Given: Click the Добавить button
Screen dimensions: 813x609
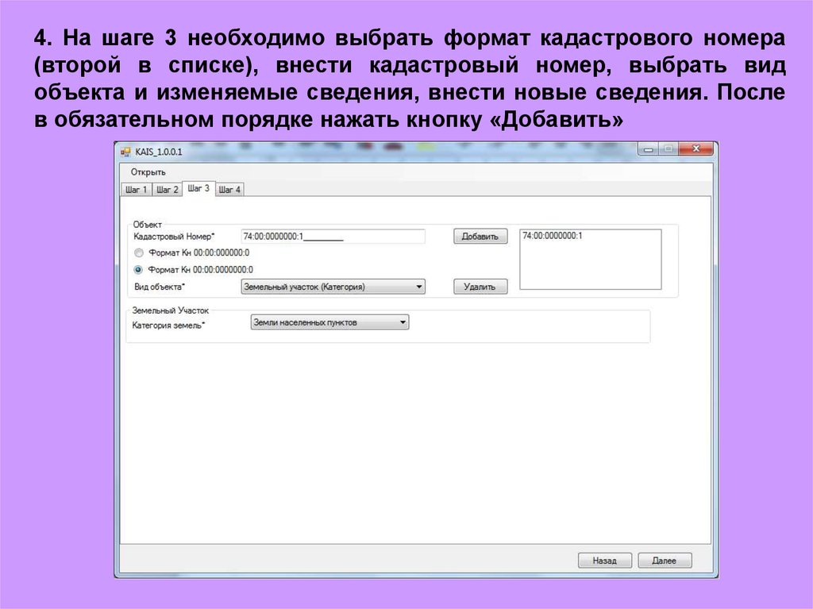Looking at the screenshot, I should [x=480, y=237].
